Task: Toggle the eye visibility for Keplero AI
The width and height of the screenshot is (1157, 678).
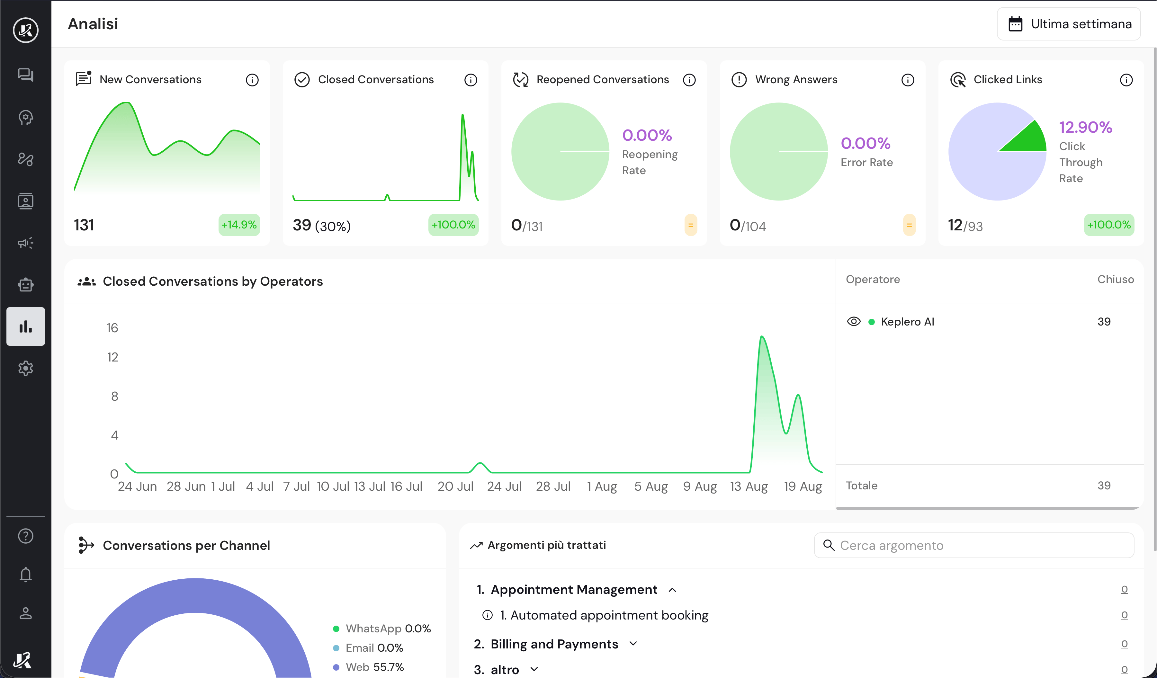Action: (x=854, y=321)
